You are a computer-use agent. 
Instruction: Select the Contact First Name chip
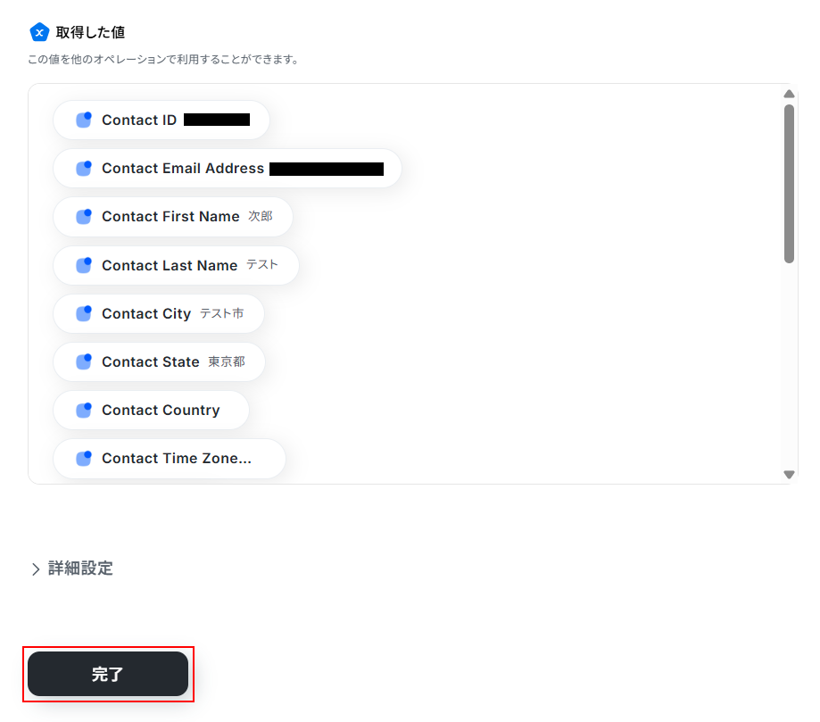[x=172, y=217]
